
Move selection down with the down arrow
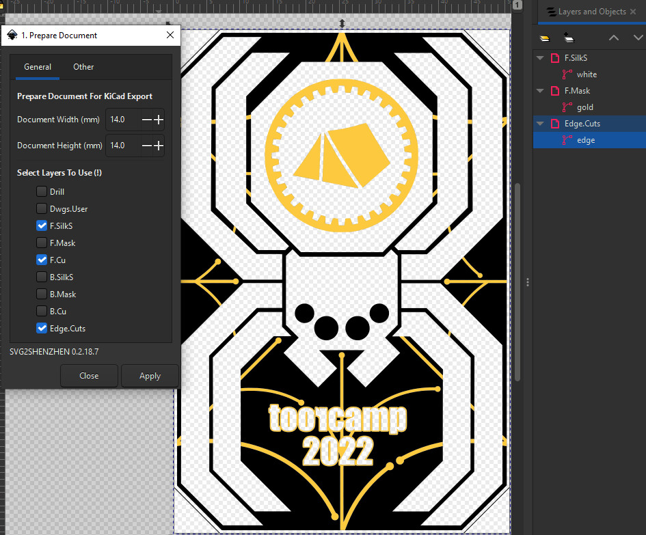(x=638, y=38)
